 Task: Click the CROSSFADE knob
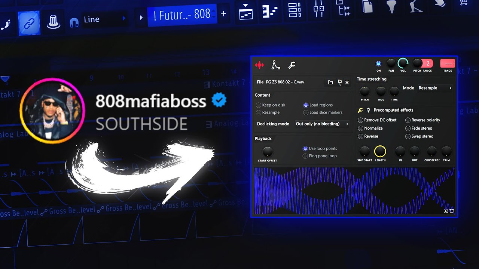(x=432, y=151)
